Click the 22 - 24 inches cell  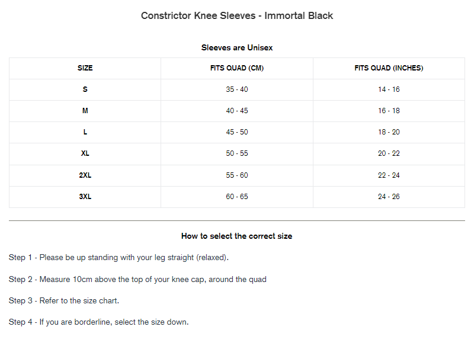point(389,175)
